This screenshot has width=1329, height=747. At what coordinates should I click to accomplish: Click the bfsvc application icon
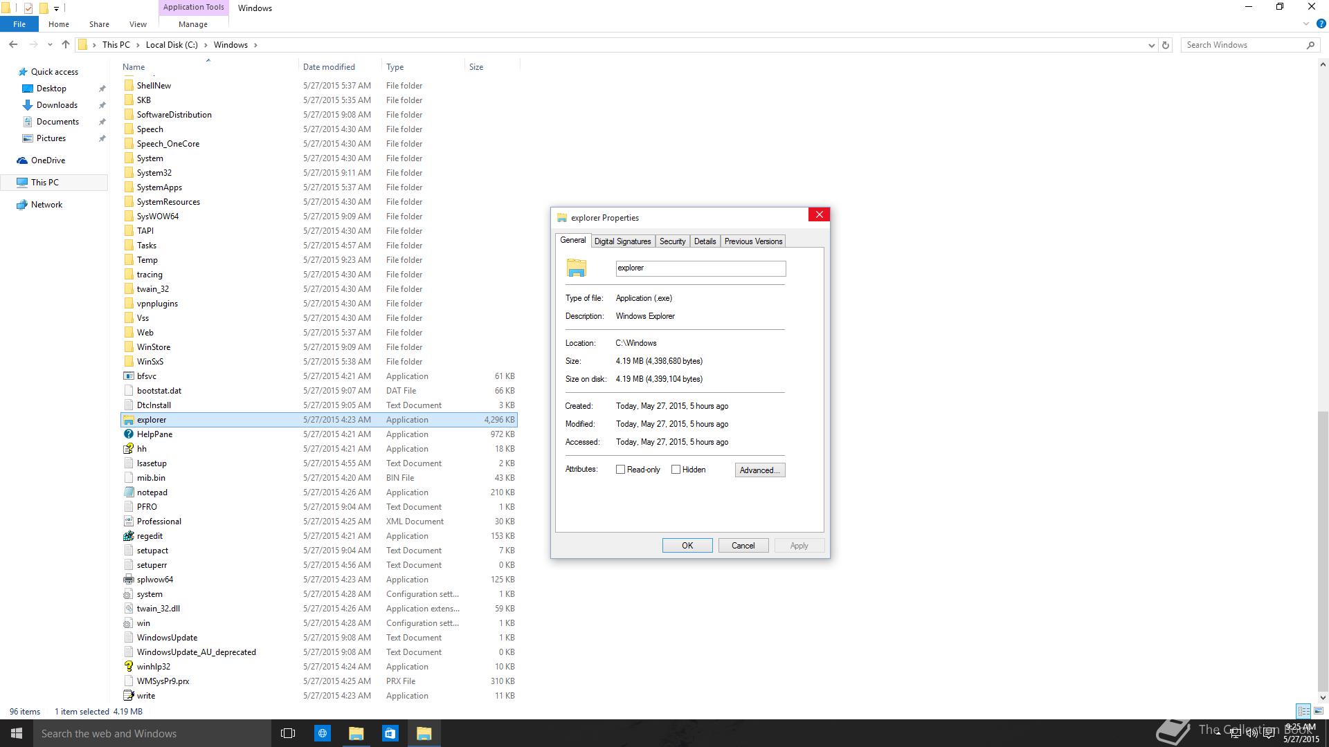128,376
